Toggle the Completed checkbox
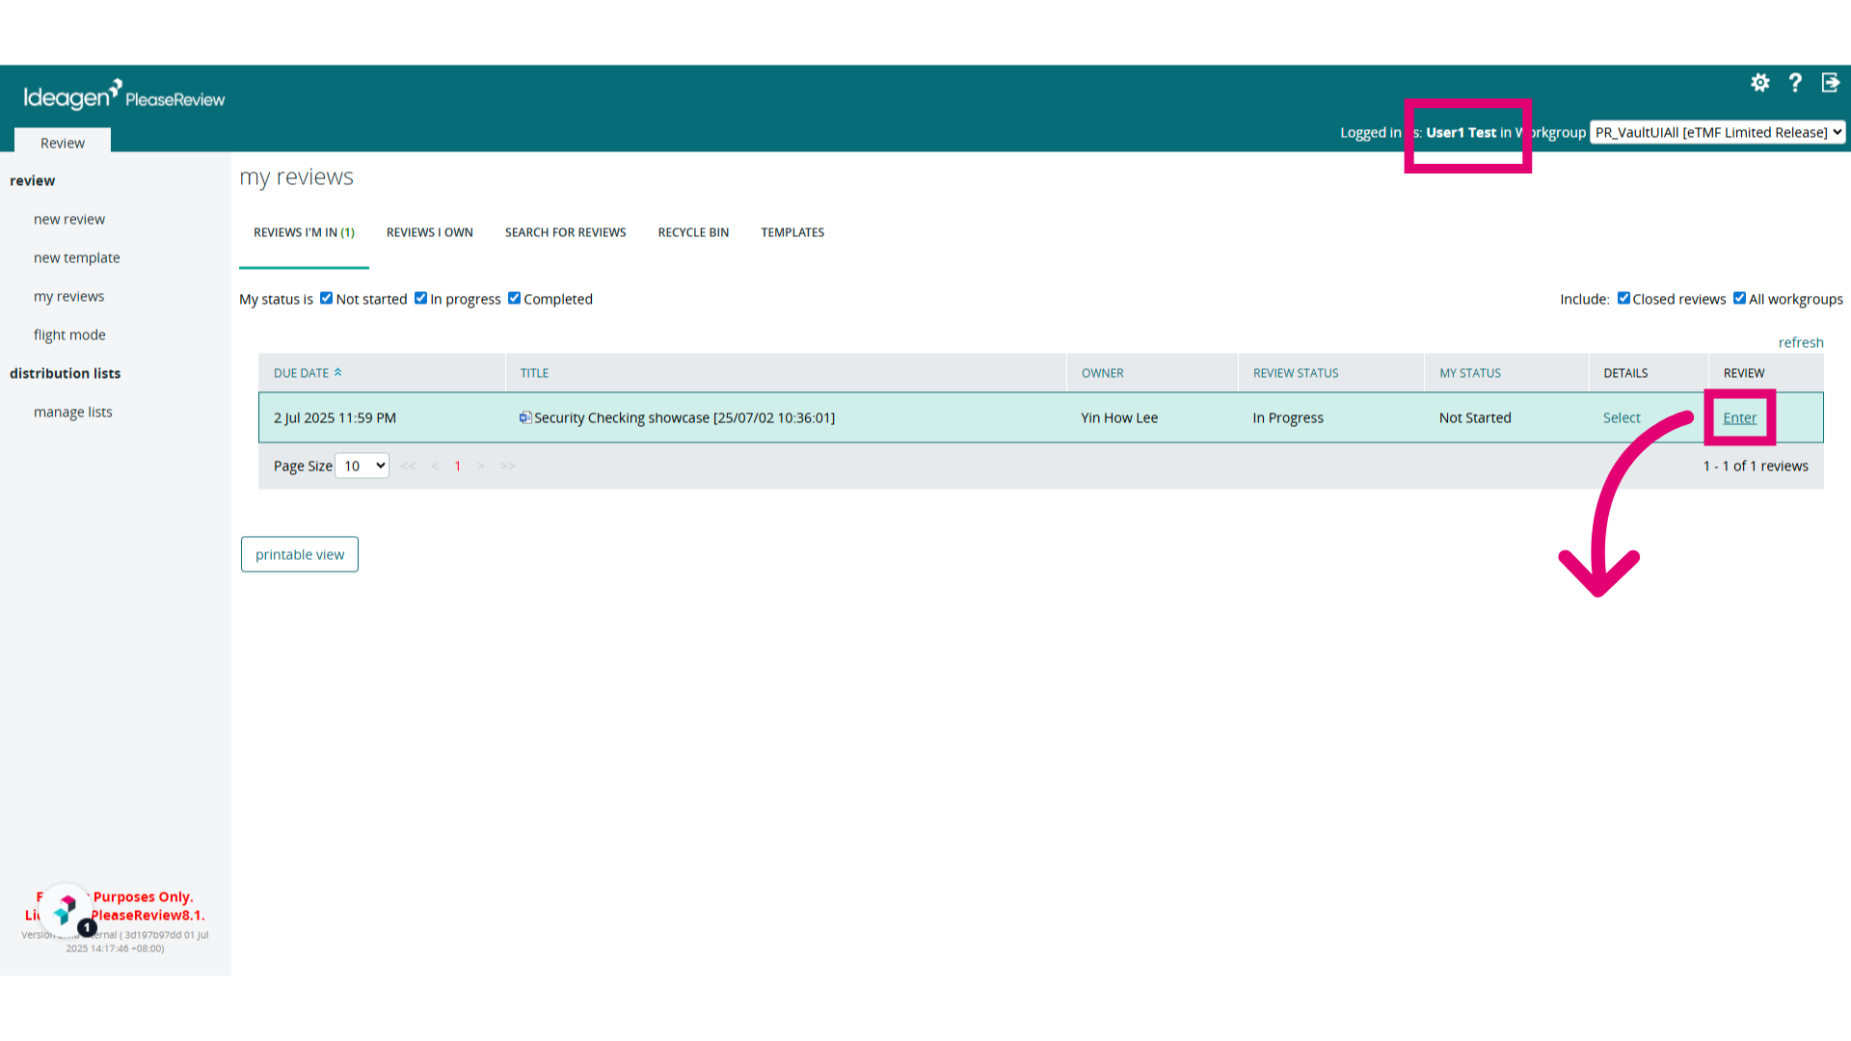The image size is (1851, 1041). click(x=514, y=298)
